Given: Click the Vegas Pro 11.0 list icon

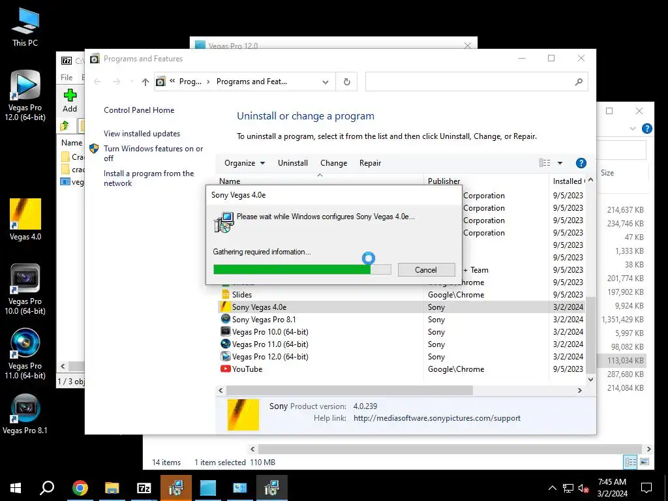Looking at the screenshot, I should click(x=225, y=344).
